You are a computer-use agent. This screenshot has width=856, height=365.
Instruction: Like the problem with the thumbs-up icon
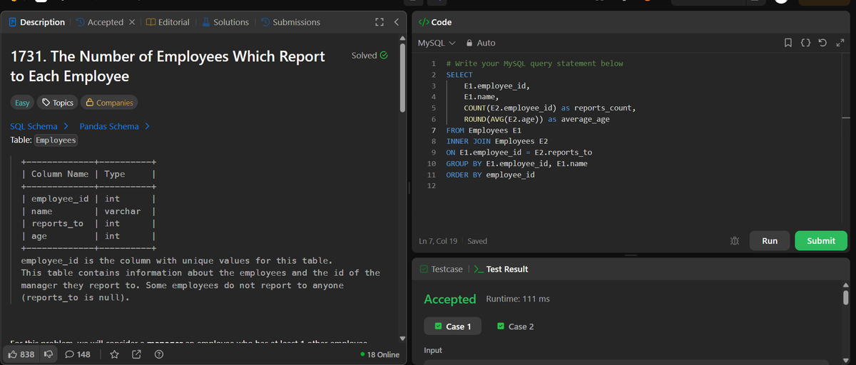[20, 354]
